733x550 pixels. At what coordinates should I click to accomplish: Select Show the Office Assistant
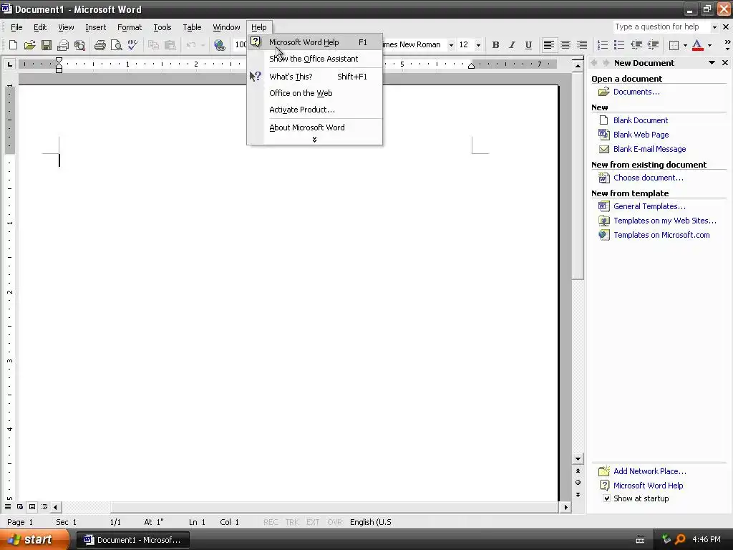(x=315, y=59)
